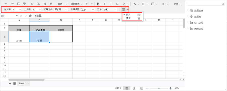Click the zoom slider handle

click(x=159, y=88)
